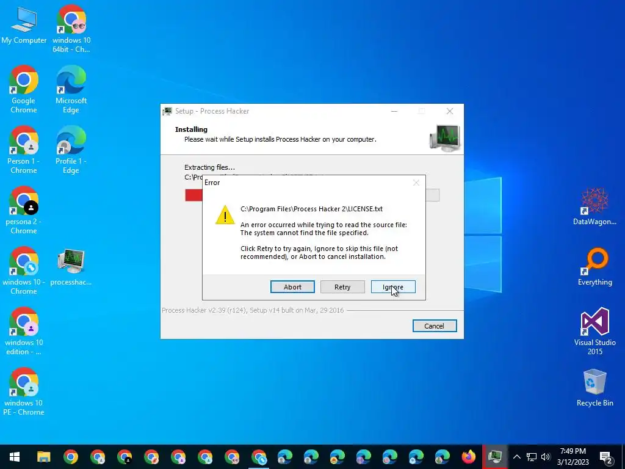Screen dimensions: 625x469
Task: Select the Microsoft Edge desktop shortcut
Action: tap(71, 89)
